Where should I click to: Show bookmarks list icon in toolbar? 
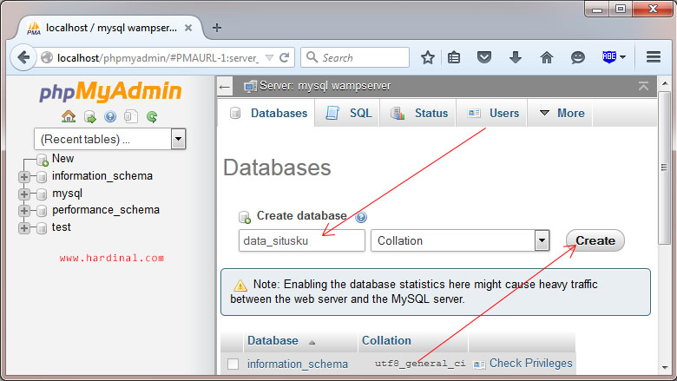pos(454,57)
